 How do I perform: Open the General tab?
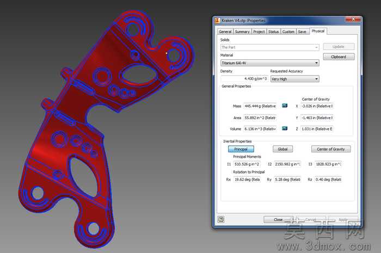225,32
